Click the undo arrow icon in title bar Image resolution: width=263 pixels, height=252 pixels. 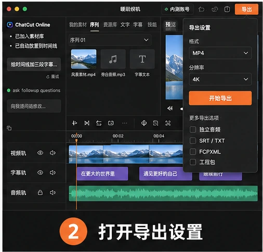click(201, 9)
